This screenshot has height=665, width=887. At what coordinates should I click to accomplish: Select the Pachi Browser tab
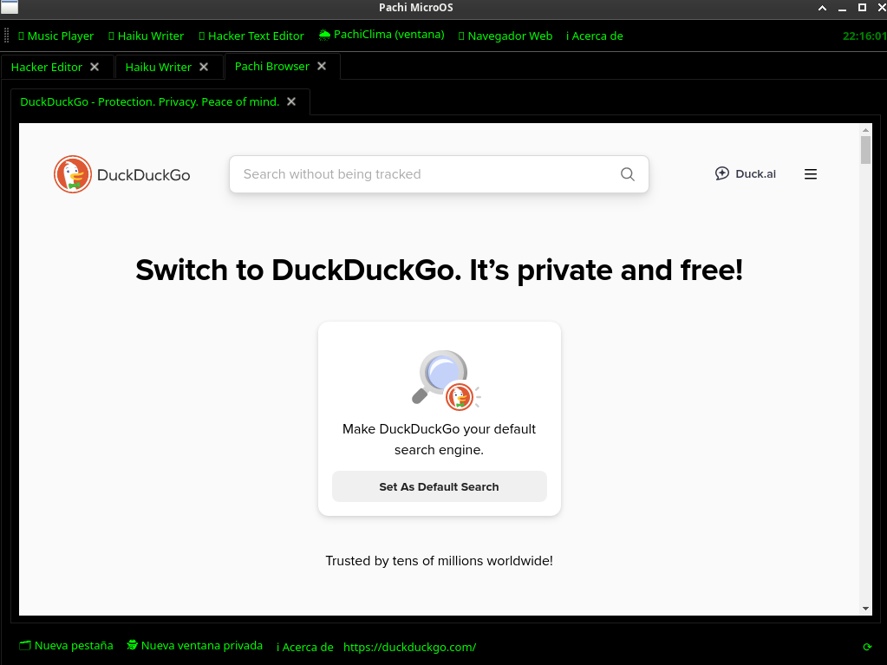[x=272, y=66]
